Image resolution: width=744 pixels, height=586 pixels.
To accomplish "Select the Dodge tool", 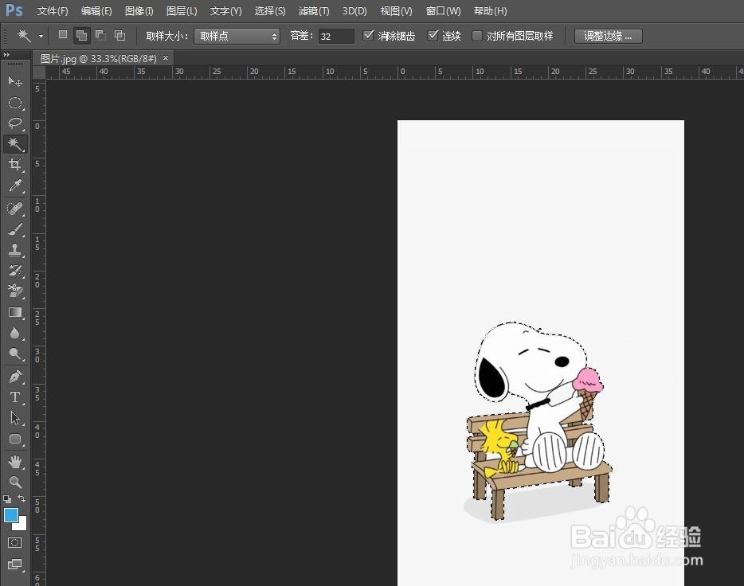I will [x=15, y=354].
